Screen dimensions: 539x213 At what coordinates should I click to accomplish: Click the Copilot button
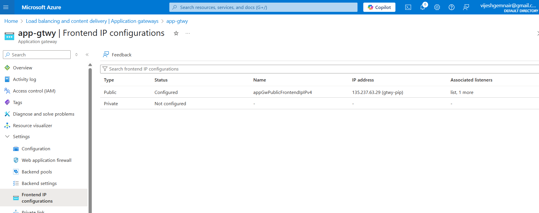pos(379,7)
